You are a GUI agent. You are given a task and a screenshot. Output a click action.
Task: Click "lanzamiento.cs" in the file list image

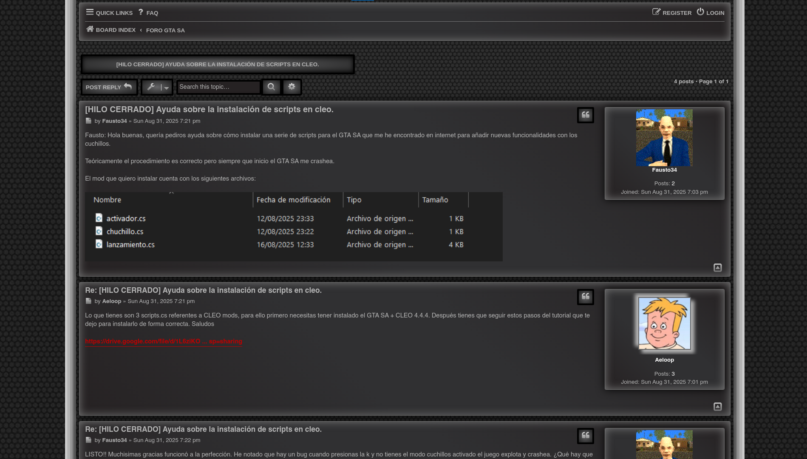pyautogui.click(x=130, y=245)
